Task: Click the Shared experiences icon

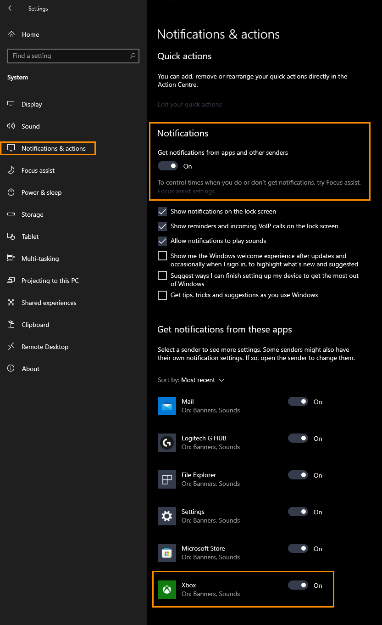Action: [x=11, y=303]
